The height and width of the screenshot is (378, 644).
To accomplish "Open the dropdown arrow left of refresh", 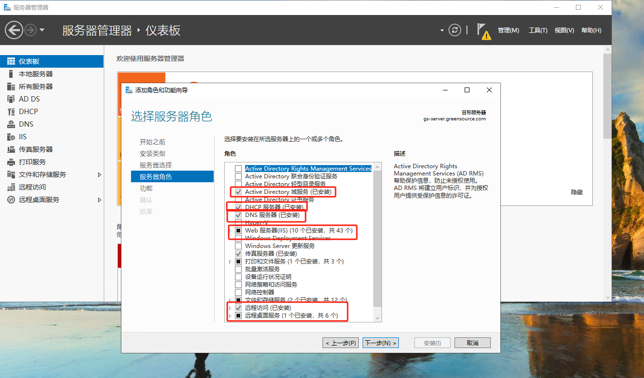I will tap(442, 30).
